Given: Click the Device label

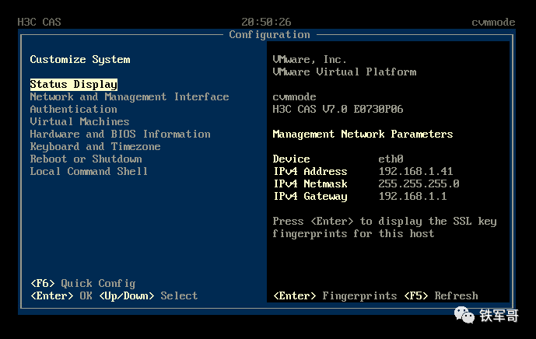Looking at the screenshot, I should [291, 159].
